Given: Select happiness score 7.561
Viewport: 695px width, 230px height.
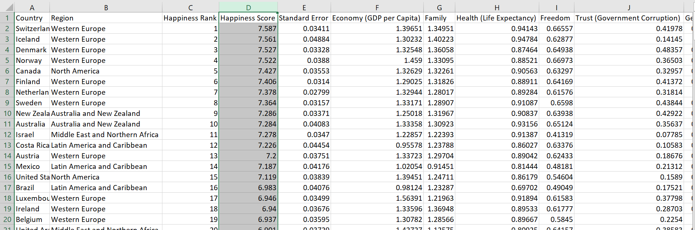Looking at the screenshot, I should [248, 39].
